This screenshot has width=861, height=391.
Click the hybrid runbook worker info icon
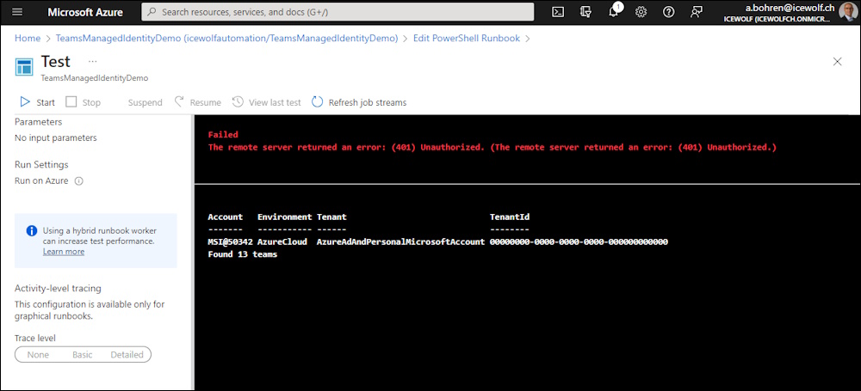[32, 231]
